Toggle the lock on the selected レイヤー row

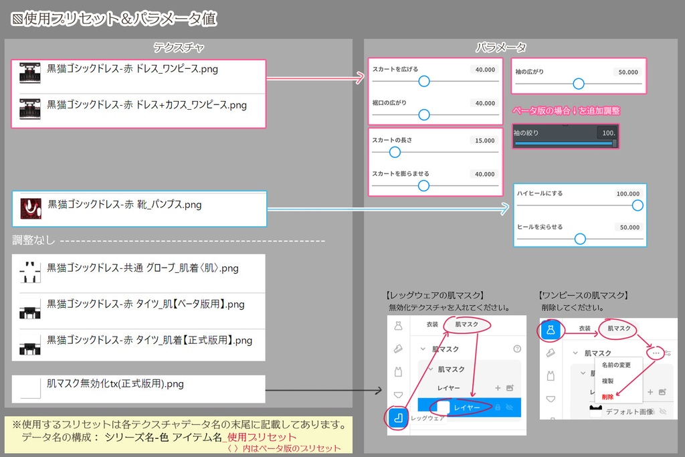pyautogui.click(x=498, y=407)
